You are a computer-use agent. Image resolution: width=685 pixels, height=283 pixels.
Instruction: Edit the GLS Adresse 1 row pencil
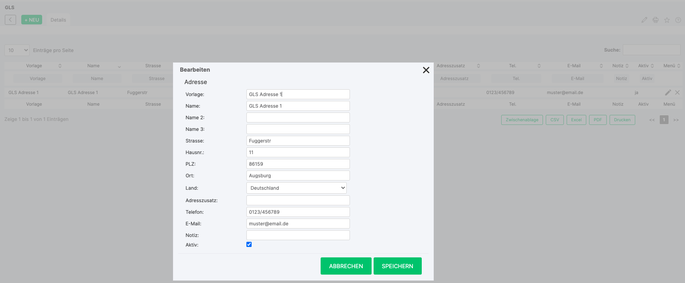(x=668, y=92)
